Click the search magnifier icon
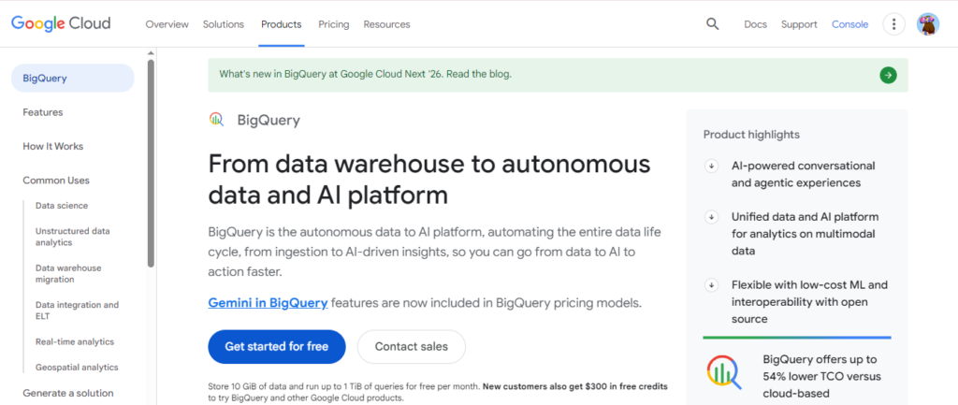958x405 pixels. tap(712, 23)
